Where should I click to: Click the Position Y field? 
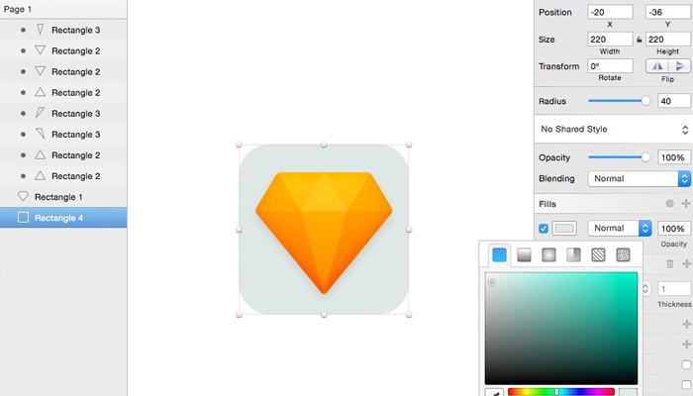(668, 12)
